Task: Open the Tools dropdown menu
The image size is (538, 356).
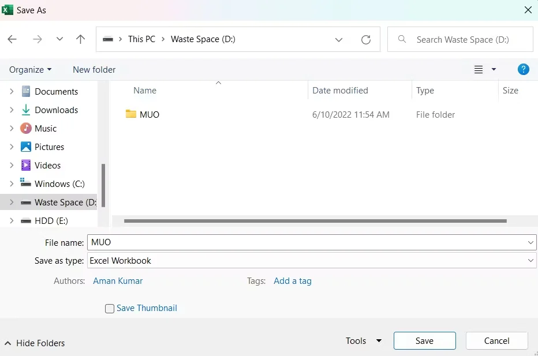Action: (363, 340)
